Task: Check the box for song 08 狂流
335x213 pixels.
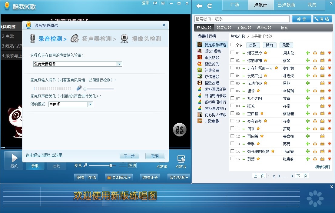Action: click(232, 105)
